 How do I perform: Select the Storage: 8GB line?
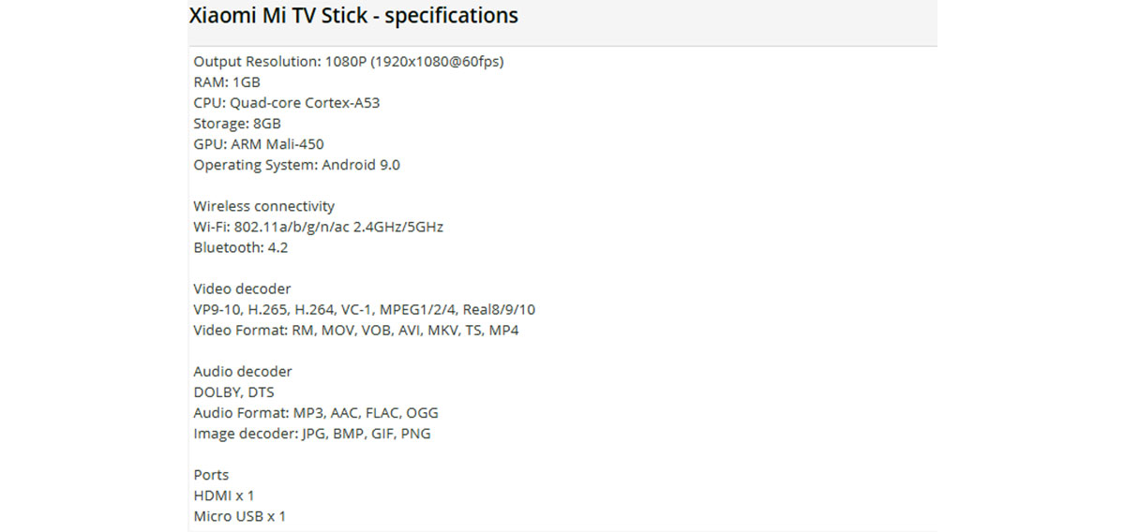[237, 124]
